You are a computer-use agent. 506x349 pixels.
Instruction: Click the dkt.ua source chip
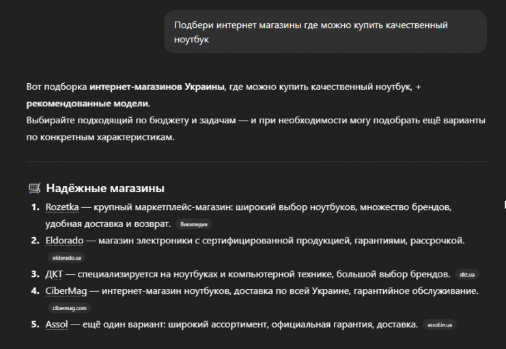point(467,275)
